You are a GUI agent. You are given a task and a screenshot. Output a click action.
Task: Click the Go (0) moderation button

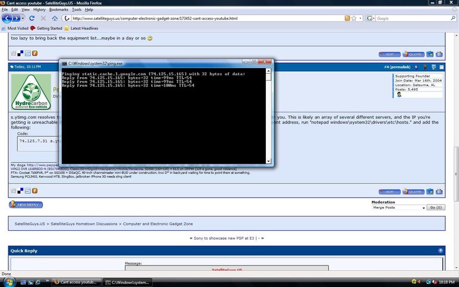(436, 207)
